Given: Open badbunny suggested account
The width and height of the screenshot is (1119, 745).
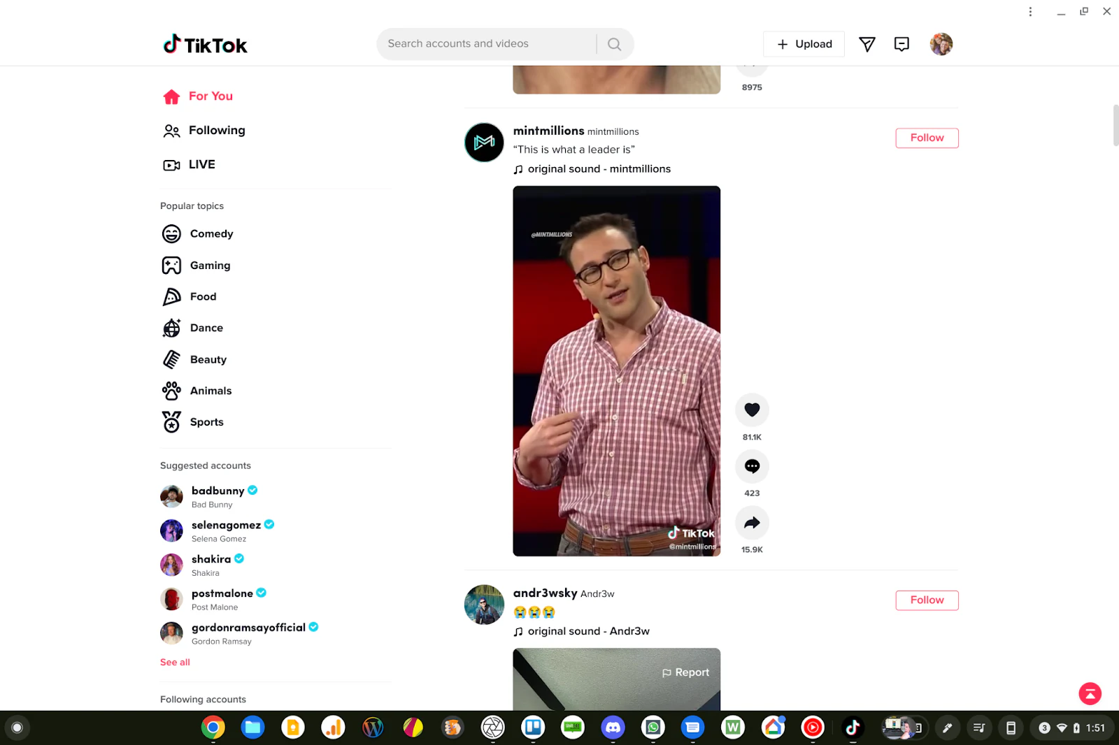Looking at the screenshot, I should click(210, 496).
